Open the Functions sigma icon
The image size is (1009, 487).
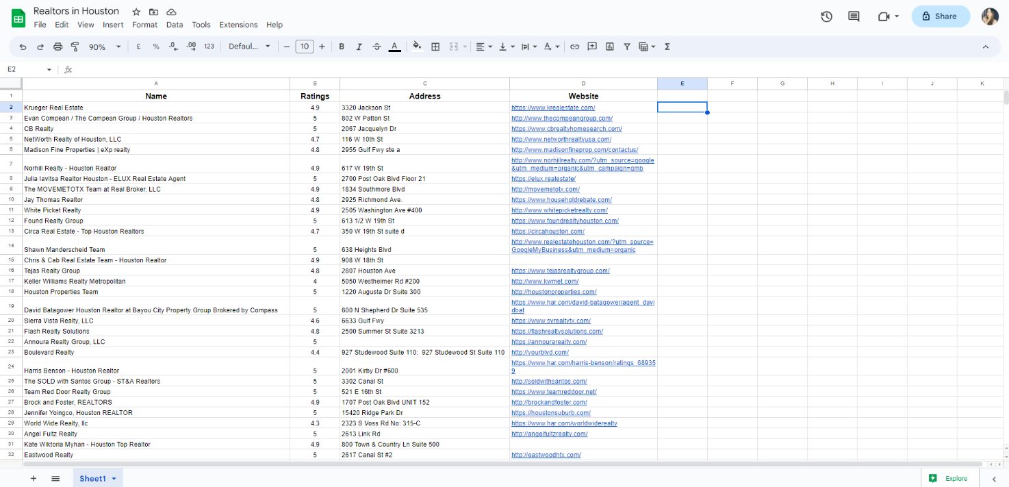click(x=667, y=47)
